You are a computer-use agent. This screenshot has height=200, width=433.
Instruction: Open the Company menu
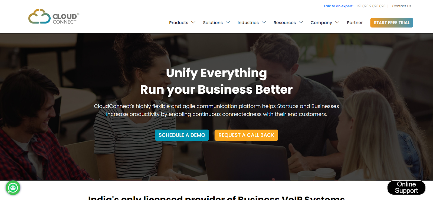[x=321, y=23]
